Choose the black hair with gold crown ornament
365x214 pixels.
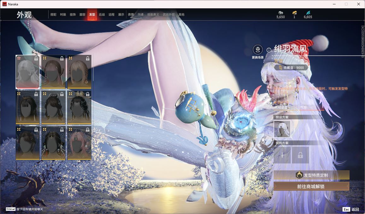click(x=79, y=107)
